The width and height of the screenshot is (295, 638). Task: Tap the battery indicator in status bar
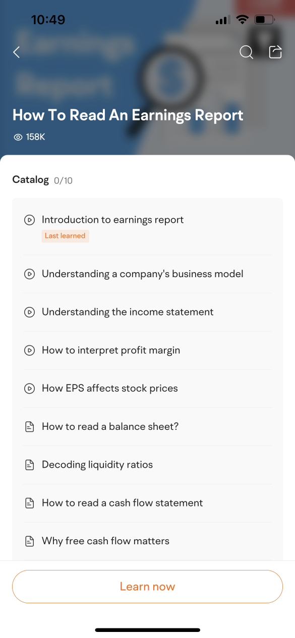264,20
